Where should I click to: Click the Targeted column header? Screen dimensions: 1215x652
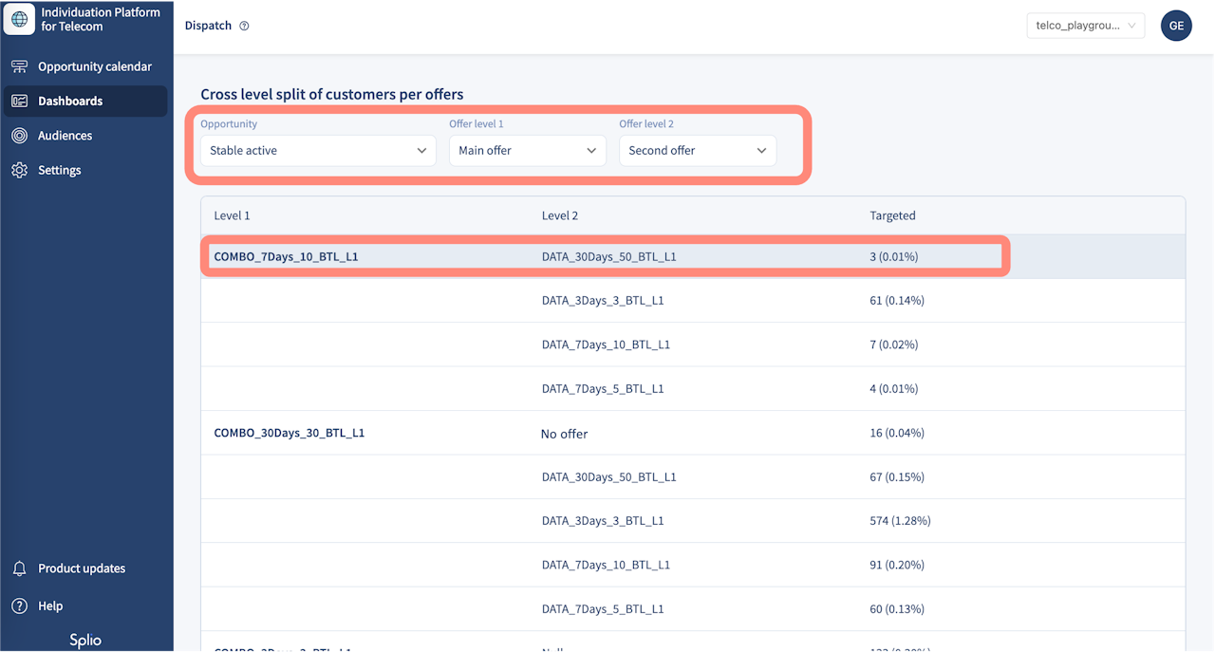pos(892,215)
